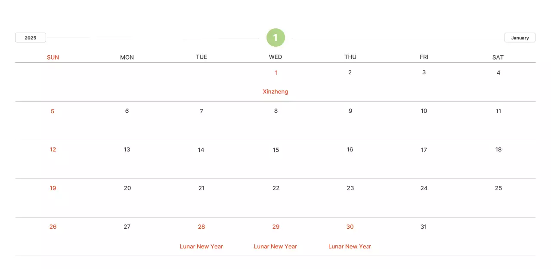This screenshot has height=269, width=551.
Task: Select Sunday January 5
Action: (x=53, y=111)
